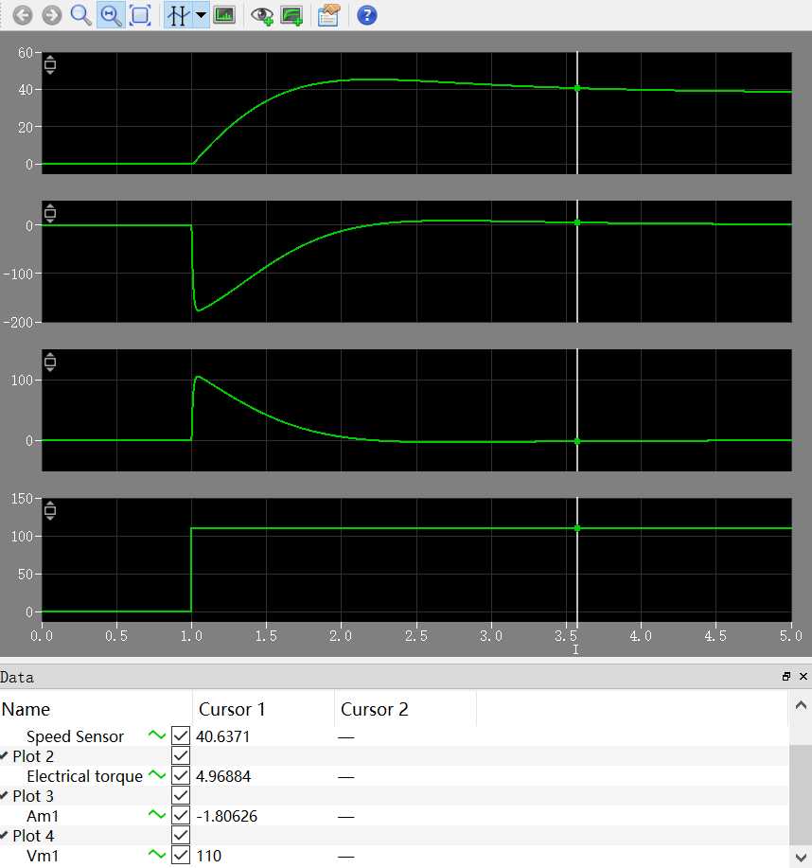Image resolution: width=812 pixels, height=868 pixels.
Task: Click the Am1 curve style icon
Action: (x=157, y=814)
